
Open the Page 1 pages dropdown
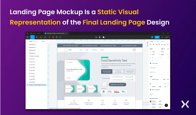[44, 41]
